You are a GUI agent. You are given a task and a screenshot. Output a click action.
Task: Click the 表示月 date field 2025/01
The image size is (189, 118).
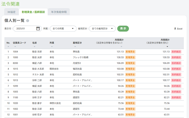28,29
